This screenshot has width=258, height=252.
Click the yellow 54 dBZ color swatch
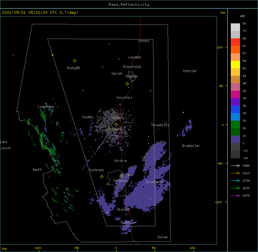click(235, 64)
